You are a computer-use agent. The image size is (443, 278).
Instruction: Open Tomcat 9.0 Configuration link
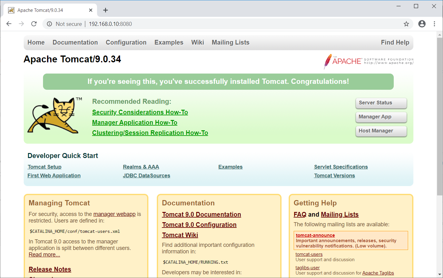(199, 225)
